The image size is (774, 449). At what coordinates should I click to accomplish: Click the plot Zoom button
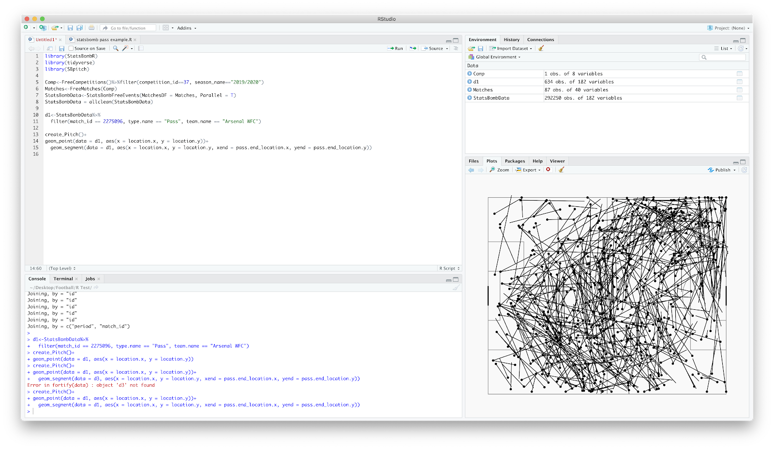click(499, 170)
